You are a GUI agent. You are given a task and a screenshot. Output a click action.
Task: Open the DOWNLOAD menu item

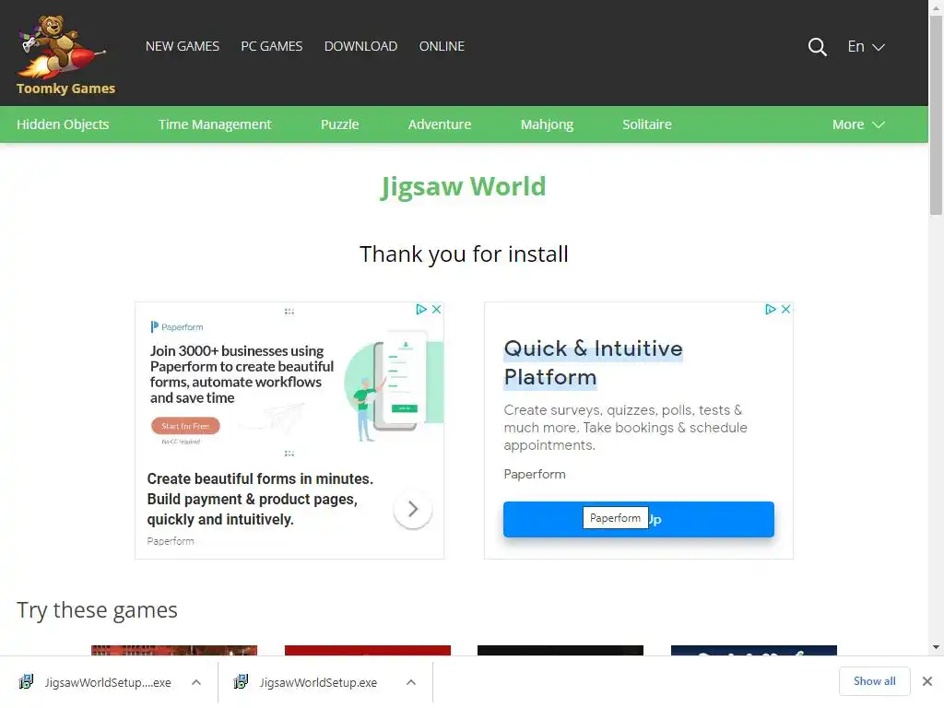[x=360, y=46]
